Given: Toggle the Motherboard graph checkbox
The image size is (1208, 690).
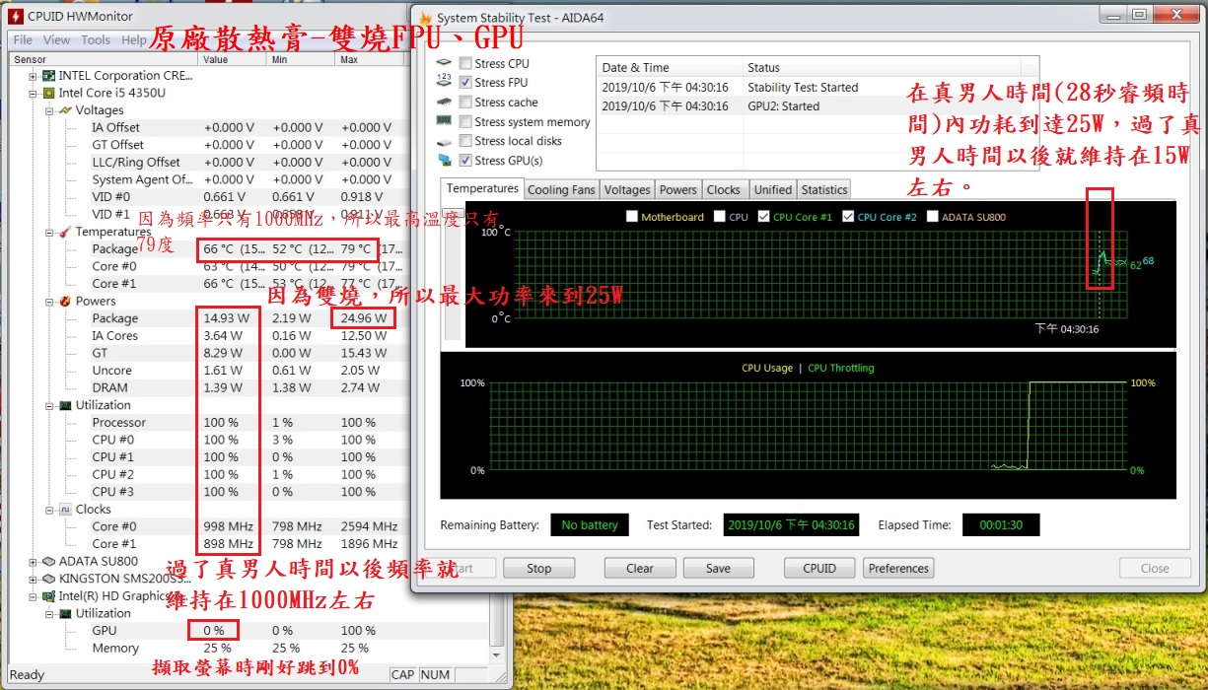Looking at the screenshot, I should 631,217.
